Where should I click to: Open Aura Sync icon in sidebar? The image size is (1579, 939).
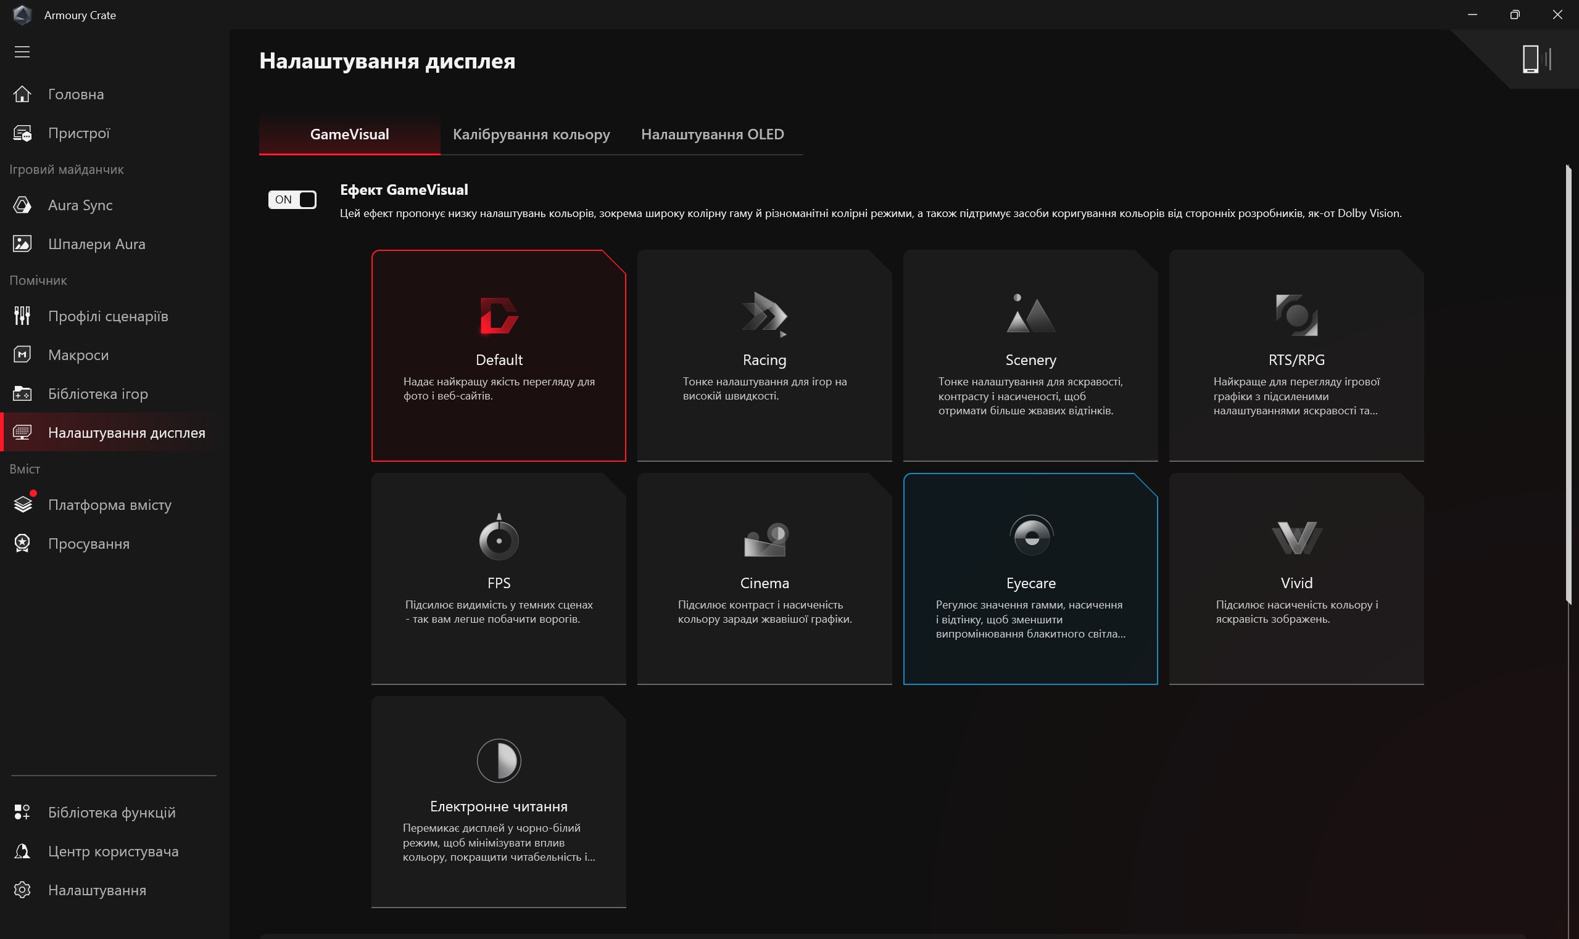coord(22,205)
